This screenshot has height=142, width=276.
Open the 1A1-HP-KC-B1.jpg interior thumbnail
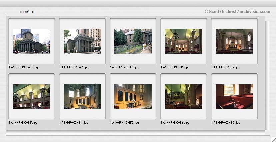184,41
